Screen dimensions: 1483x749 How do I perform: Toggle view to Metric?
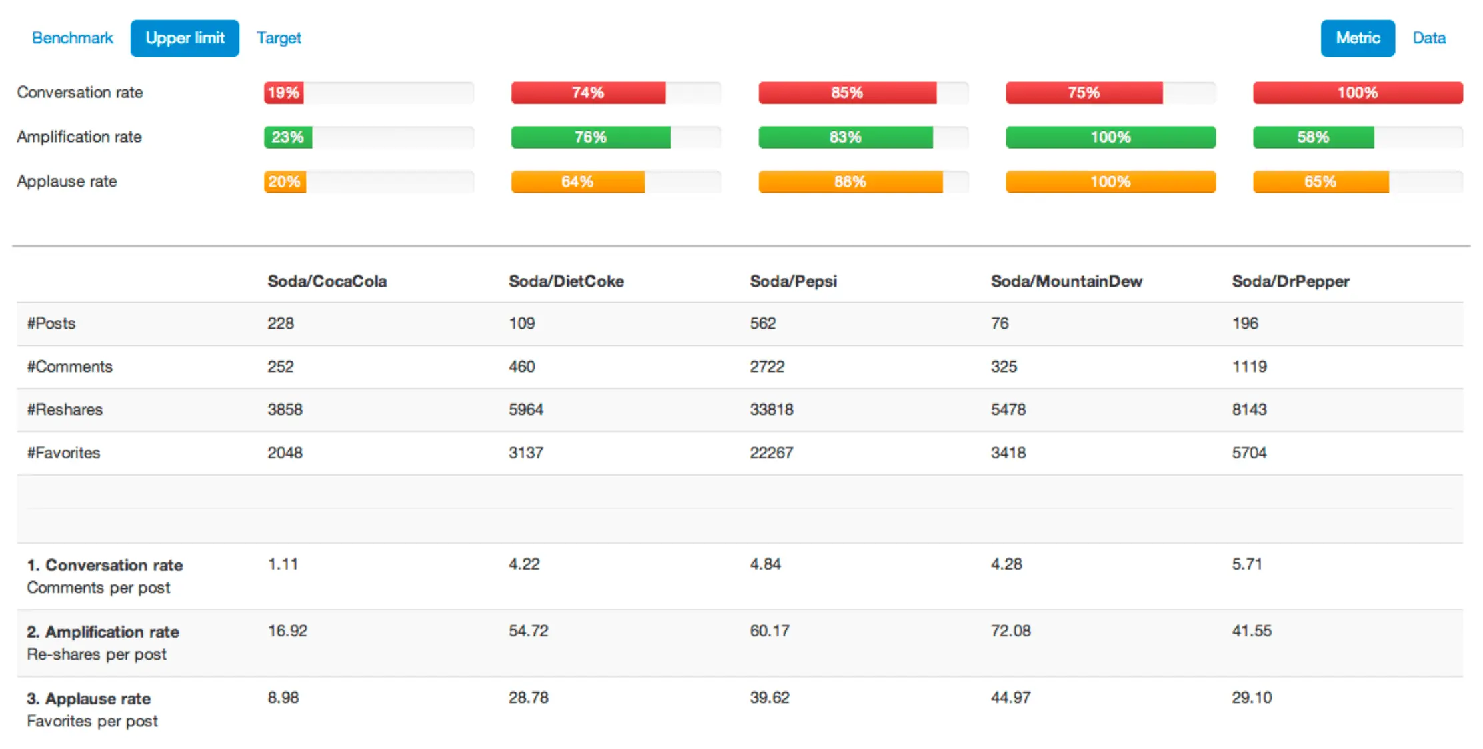coord(1357,38)
